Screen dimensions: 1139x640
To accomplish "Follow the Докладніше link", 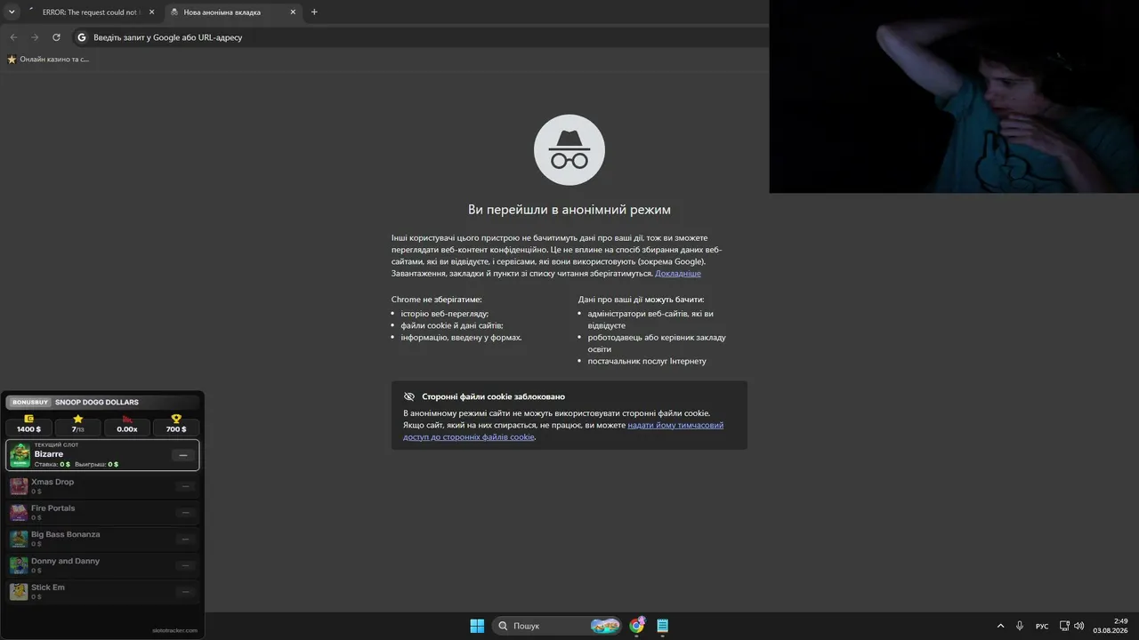I will [x=678, y=274].
